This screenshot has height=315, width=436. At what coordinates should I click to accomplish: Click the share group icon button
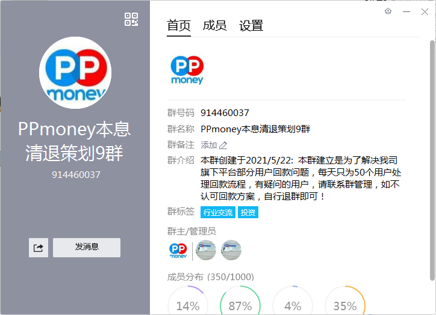coord(39,248)
